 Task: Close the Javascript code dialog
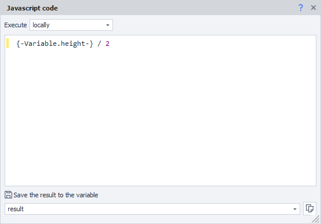pyautogui.click(x=313, y=8)
